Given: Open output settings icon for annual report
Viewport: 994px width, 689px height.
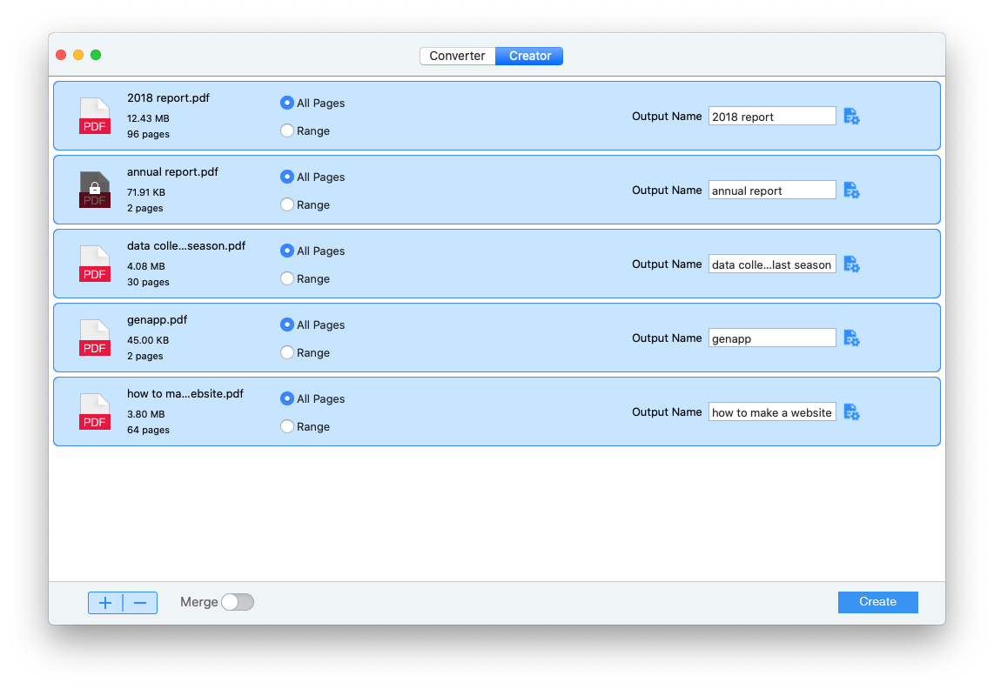Looking at the screenshot, I should (x=851, y=191).
